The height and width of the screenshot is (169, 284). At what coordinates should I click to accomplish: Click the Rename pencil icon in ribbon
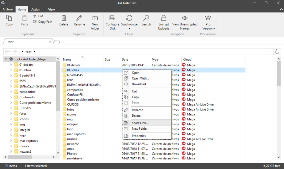(79, 18)
